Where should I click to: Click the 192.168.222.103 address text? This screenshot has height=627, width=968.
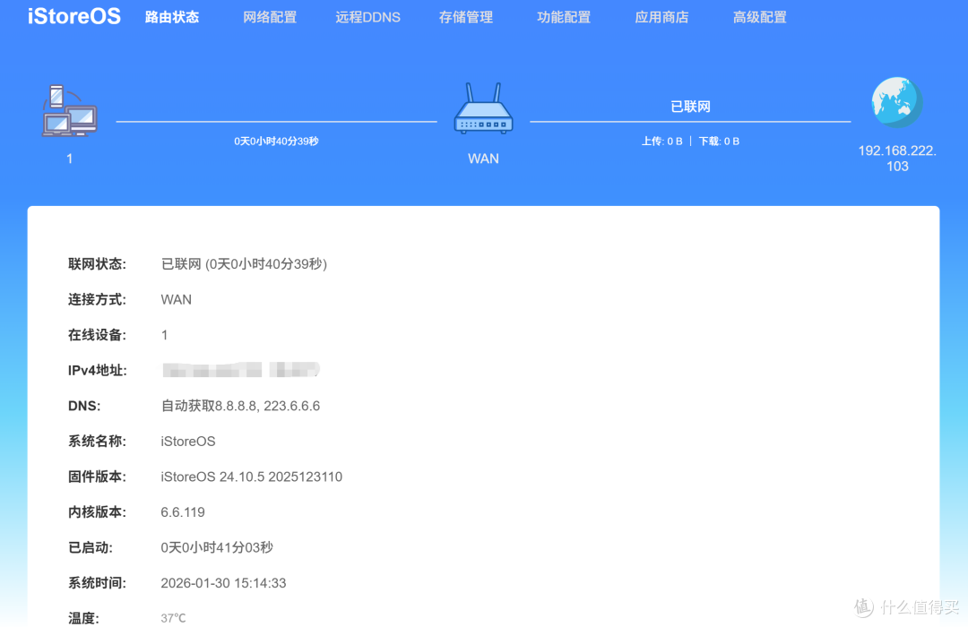pyautogui.click(x=897, y=159)
